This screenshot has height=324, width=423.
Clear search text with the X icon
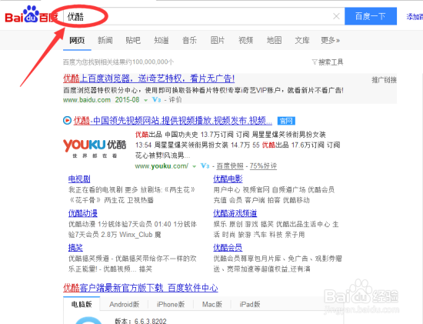[336, 16]
